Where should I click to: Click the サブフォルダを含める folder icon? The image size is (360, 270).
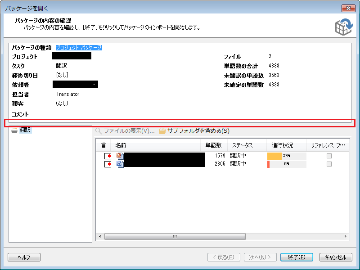pos(162,131)
